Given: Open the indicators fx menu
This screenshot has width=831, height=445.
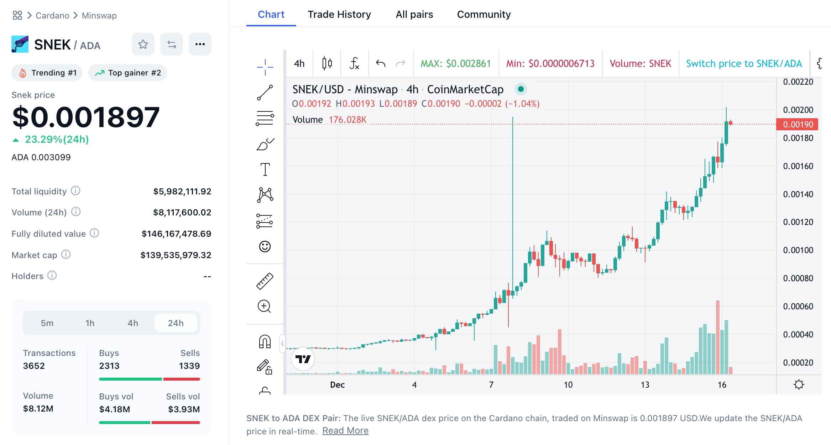Looking at the screenshot, I should tap(354, 64).
